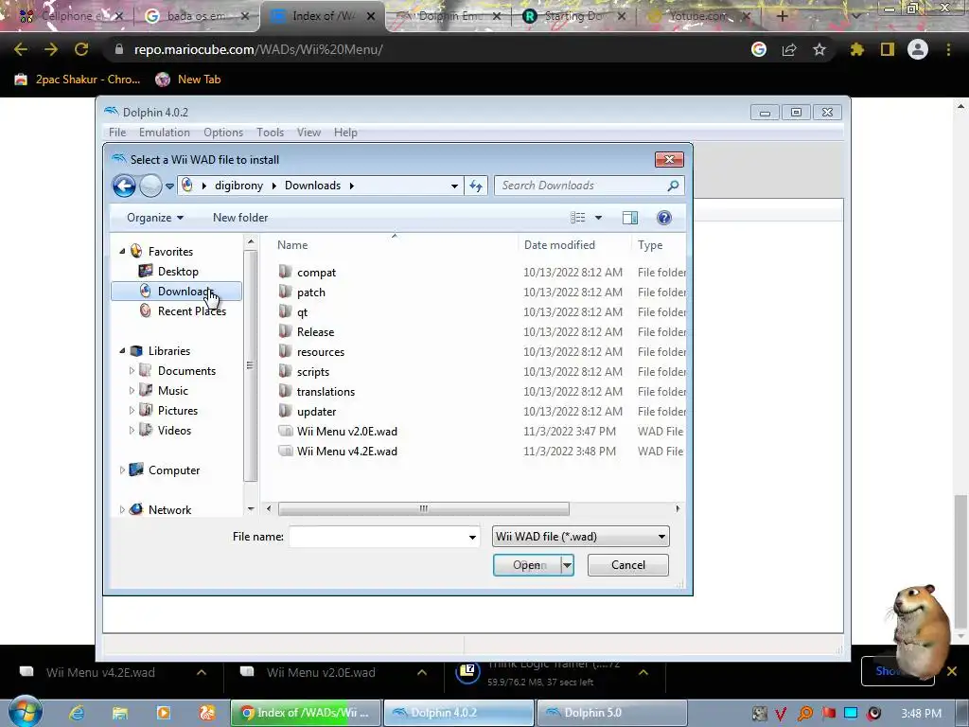Expand the File name history dropdown
The width and height of the screenshot is (969, 727).
click(473, 537)
